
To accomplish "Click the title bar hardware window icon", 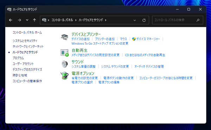I will (9, 9).
